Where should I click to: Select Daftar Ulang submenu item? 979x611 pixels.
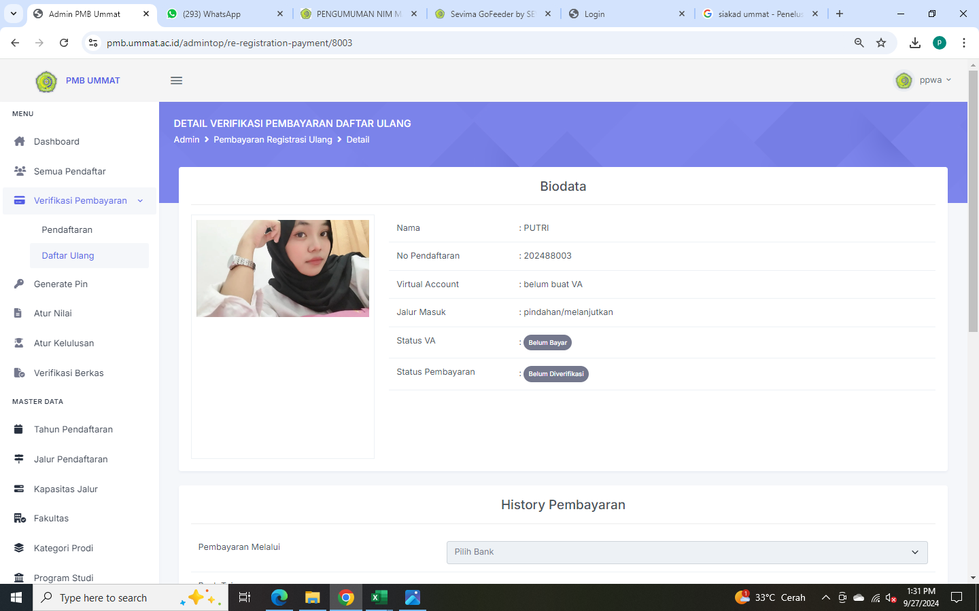pyautogui.click(x=68, y=255)
